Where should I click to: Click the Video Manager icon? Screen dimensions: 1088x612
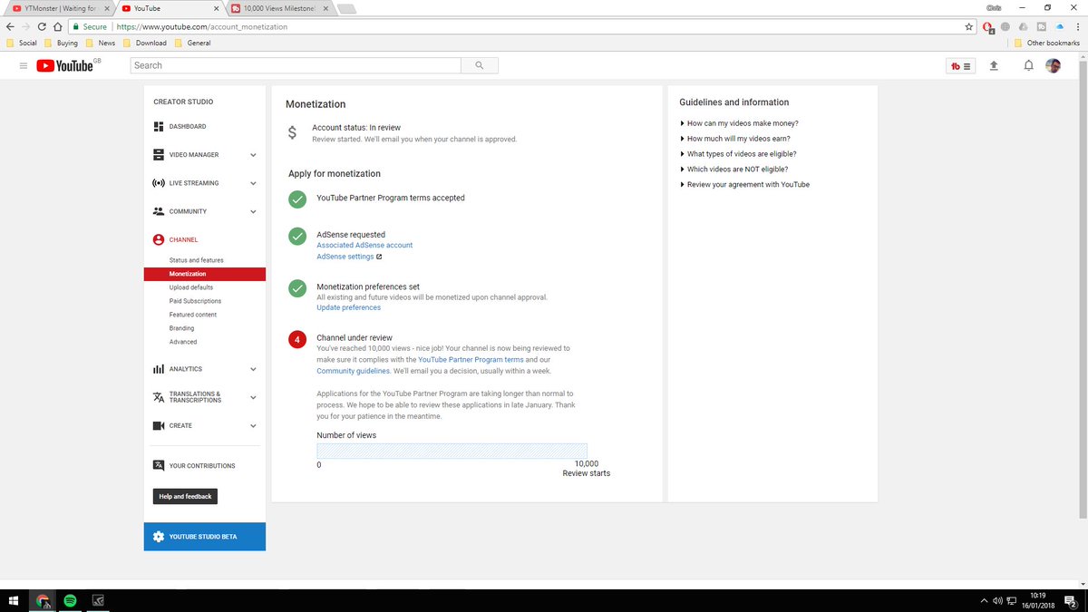click(159, 155)
